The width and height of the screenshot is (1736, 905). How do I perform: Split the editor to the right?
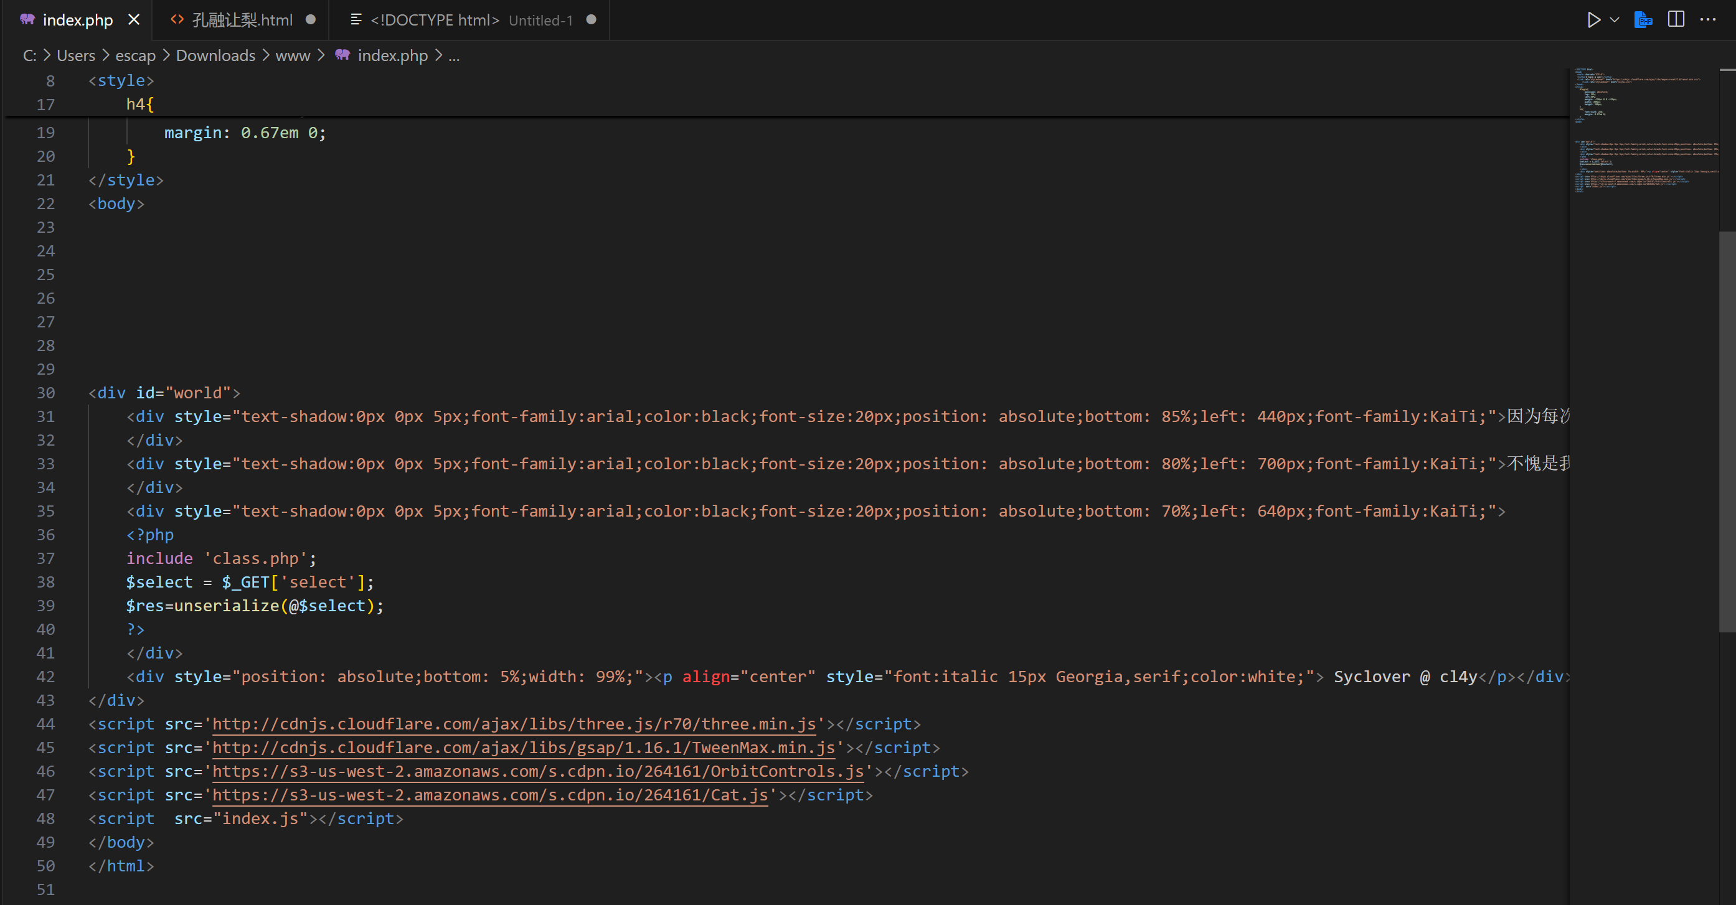click(x=1676, y=19)
